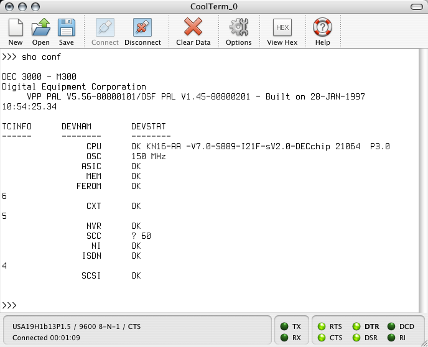The image size is (428, 347).
Task: Click the NVR device name
Action: click(x=93, y=226)
